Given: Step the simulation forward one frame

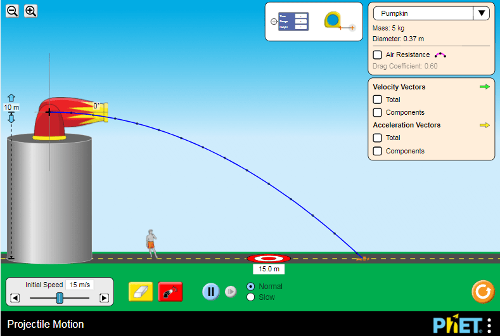Looking at the screenshot, I should pos(231,292).
